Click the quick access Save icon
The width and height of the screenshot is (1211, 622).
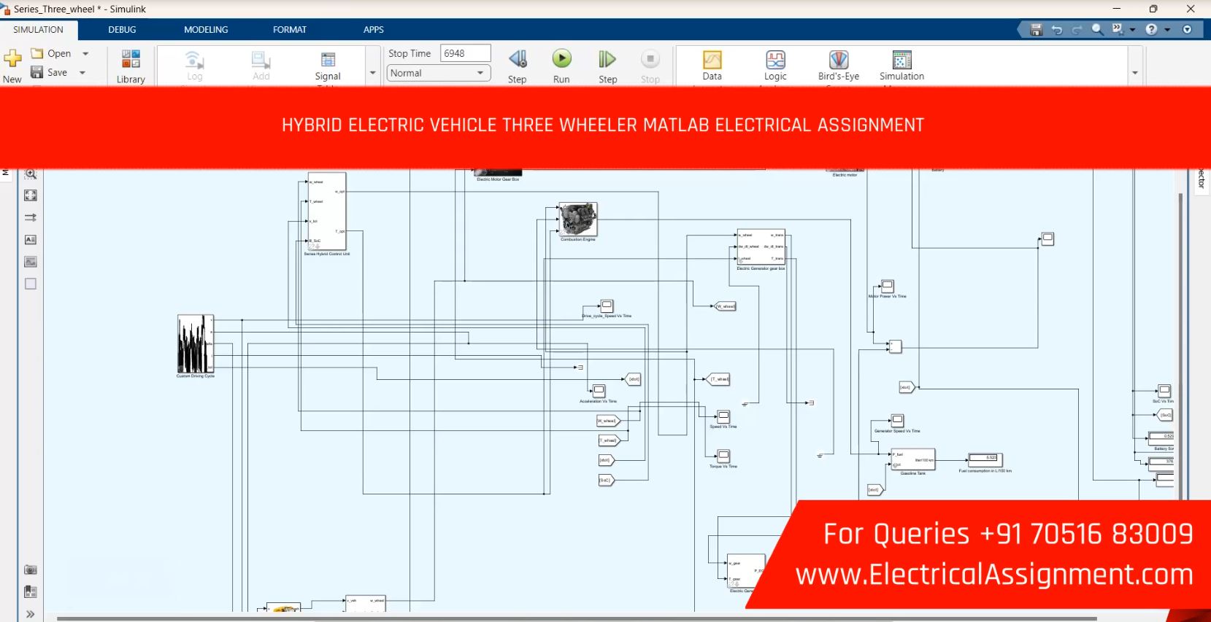coord(1036,29)
